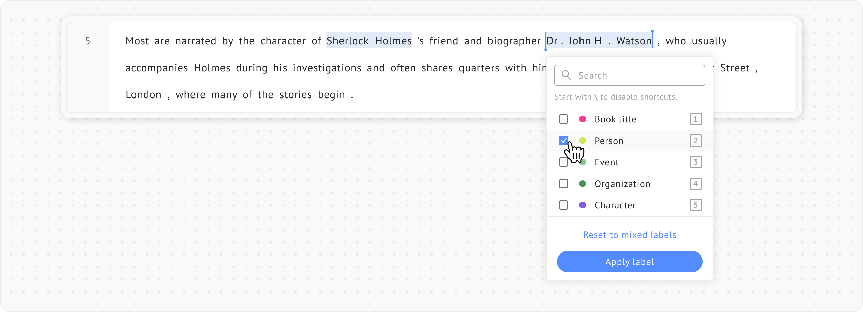Tick the Organization checkbox
863x312 pixels.
[x=564, y=184]
